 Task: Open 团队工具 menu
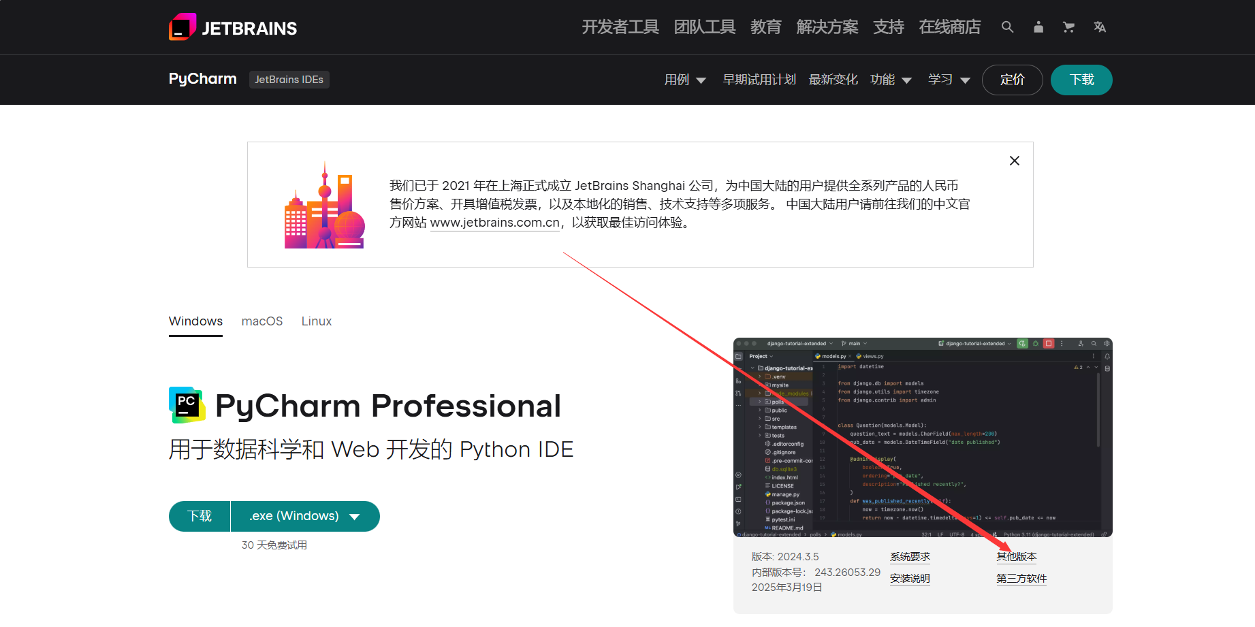point(704,27)
